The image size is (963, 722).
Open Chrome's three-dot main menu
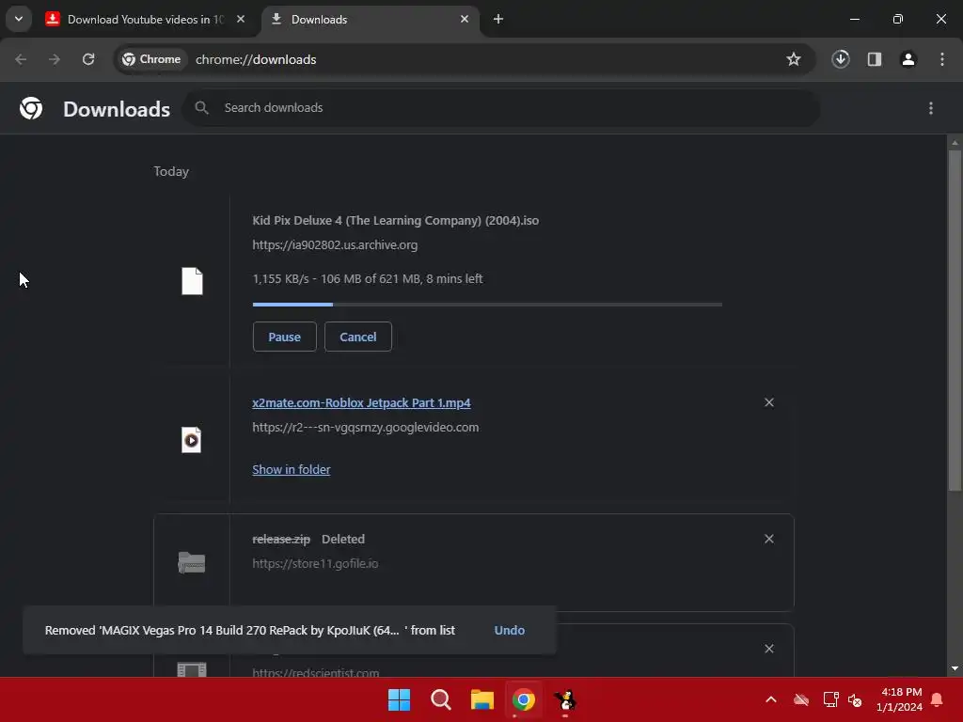(942, 59)
